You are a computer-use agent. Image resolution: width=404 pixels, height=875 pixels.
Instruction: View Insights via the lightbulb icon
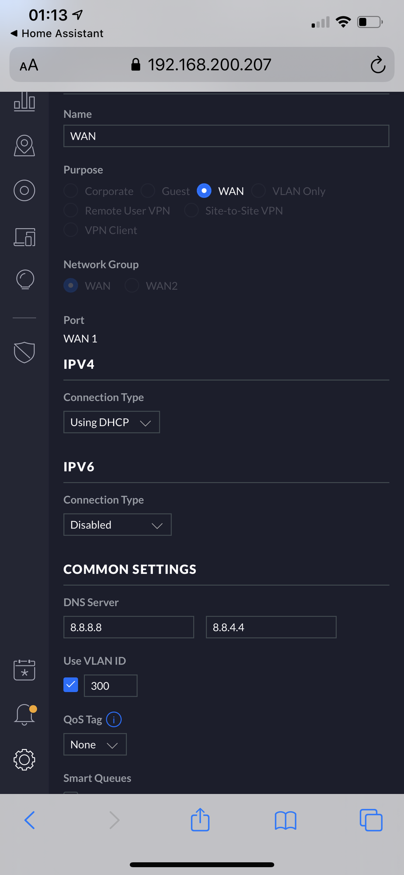point(24,279)
